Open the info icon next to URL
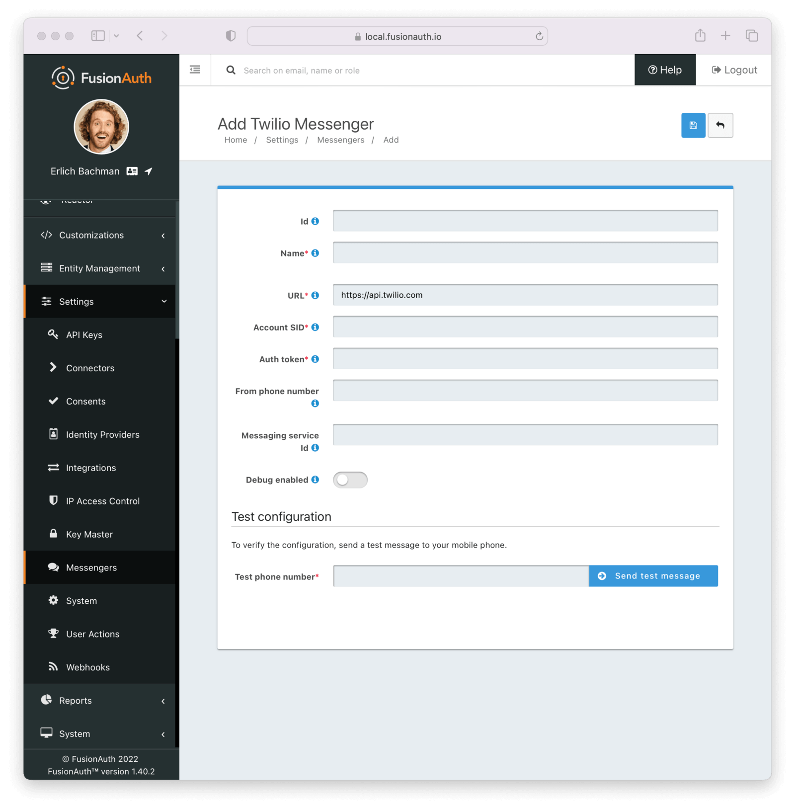The width and height of the screenshot is (795, 809). tap(315, 295)
